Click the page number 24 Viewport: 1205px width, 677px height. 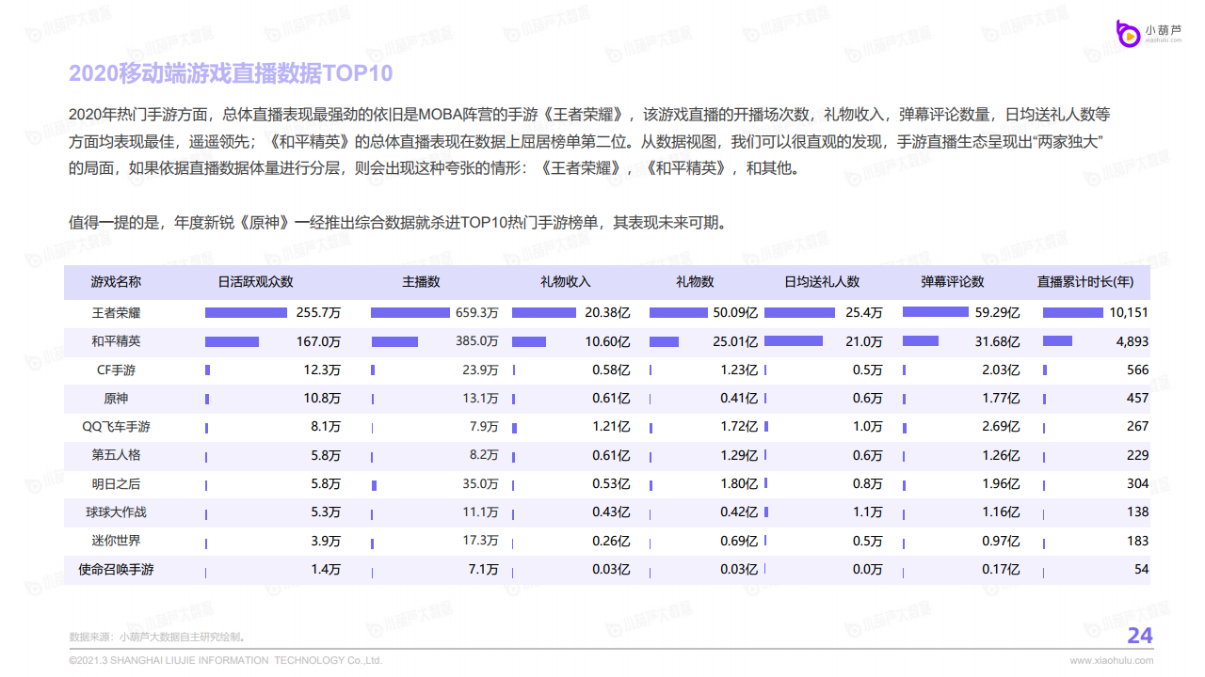(x=1139, y=637)
